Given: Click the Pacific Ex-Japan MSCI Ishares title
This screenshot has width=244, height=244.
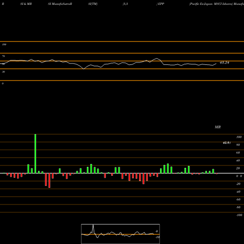Looking at the screenshot, I should point(211,4).
